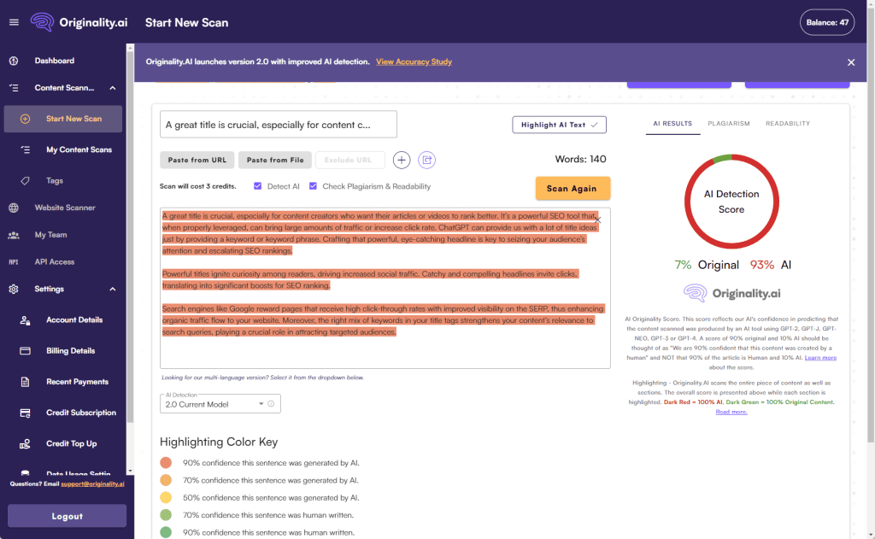The height and width of the screenshot is (539, 875).
Task: Click the AI Detection Score circular gauge
Action: click(x=731, y=202)
